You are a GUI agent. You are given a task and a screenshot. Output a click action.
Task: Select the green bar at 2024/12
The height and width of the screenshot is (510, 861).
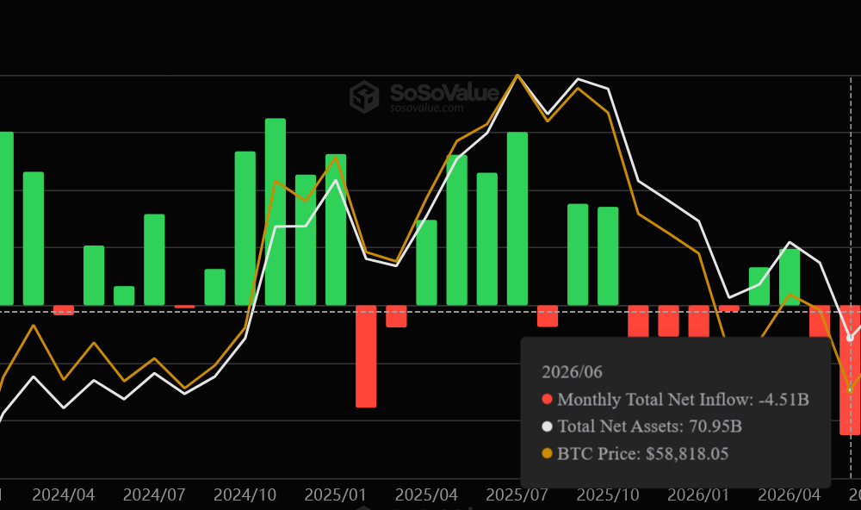click(306, 239)
